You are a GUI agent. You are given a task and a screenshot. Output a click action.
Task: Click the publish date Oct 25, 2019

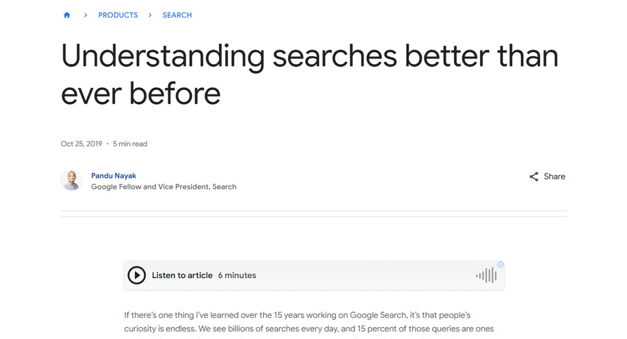point(82,144)
